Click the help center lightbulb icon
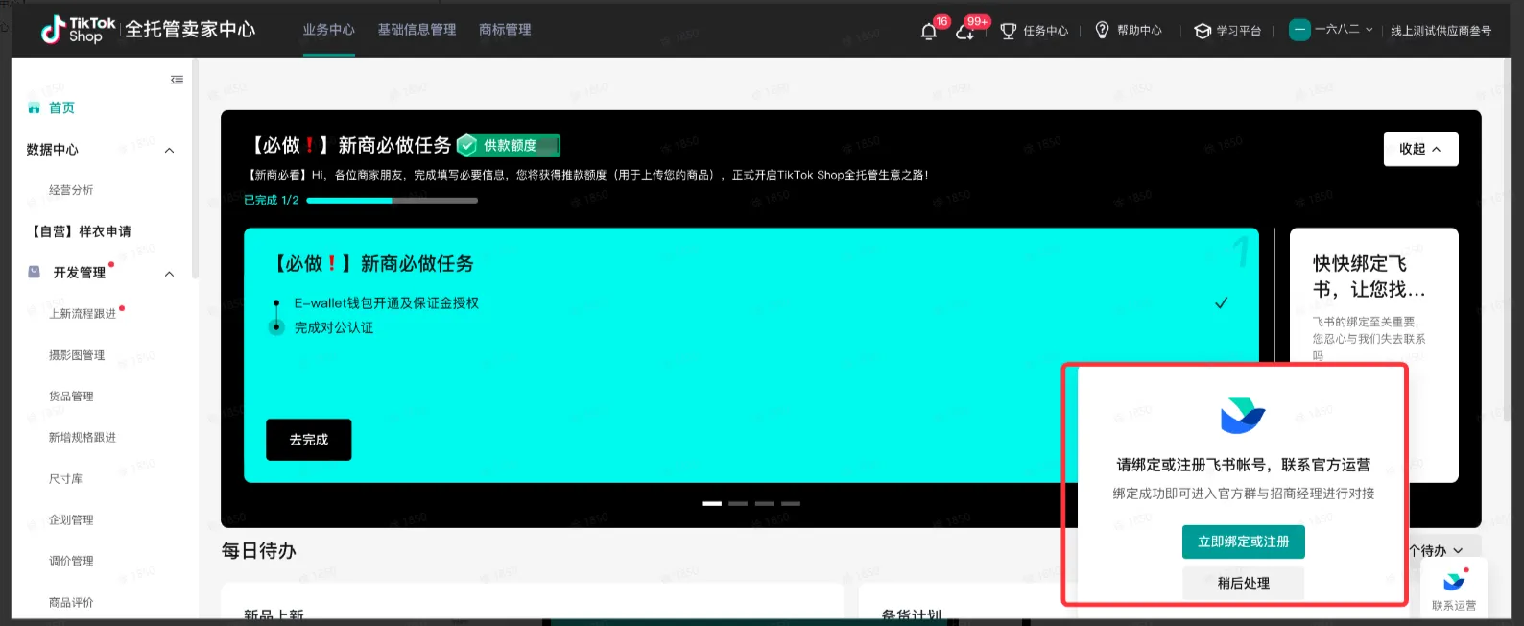 (1102, 31)
